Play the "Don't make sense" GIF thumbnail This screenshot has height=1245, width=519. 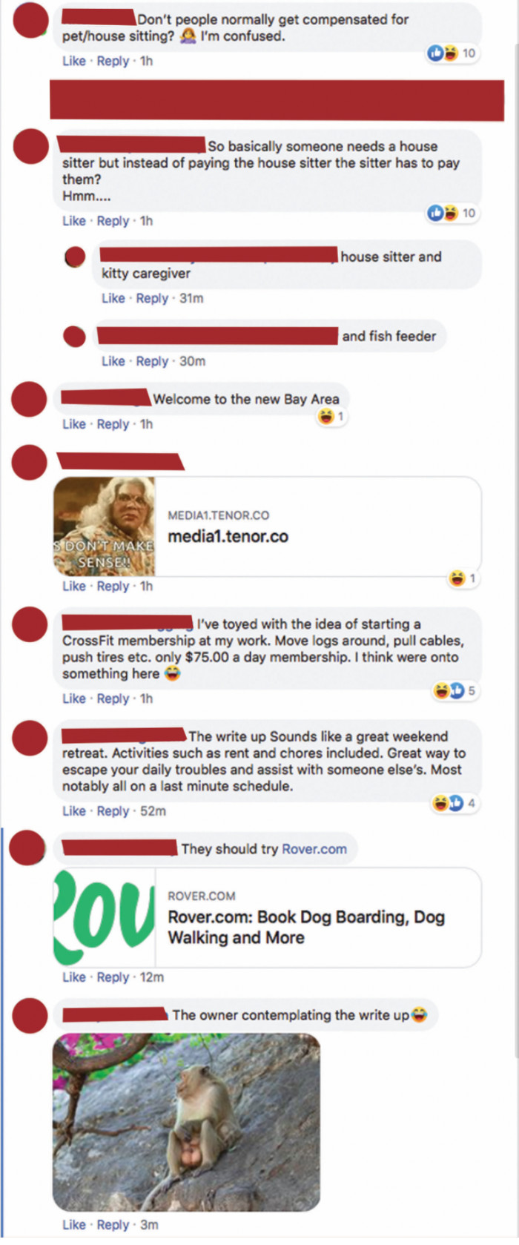pos(104,526)
